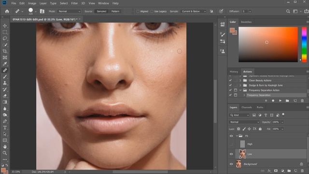This screenshot has width=309, height=174.
Task: Select the Brush tool
Action: click(x=5, y=76)
